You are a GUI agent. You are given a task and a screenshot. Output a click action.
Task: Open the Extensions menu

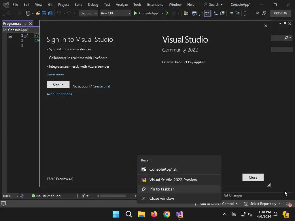[x=155, y=5]
